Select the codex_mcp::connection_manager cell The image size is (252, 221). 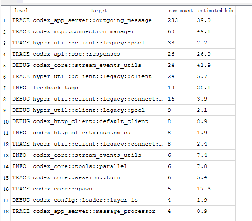tap(98, 31)
